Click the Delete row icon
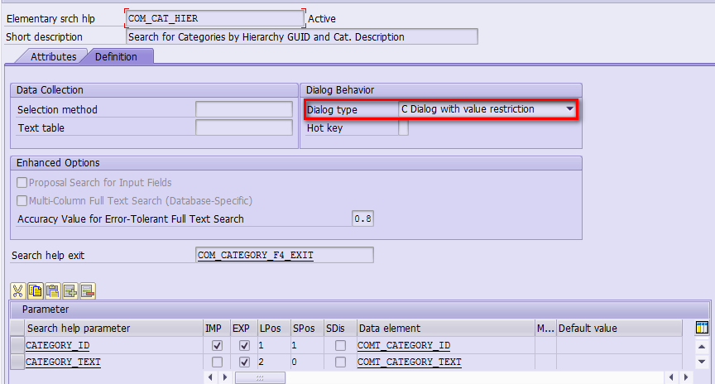 click(x=88, y=291)
